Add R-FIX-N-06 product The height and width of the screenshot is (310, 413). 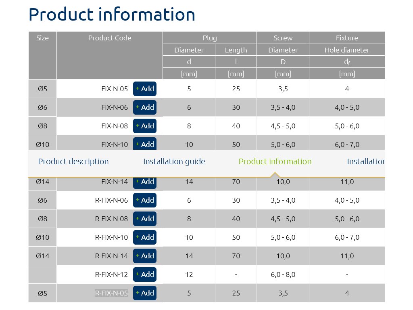(144, 200)
